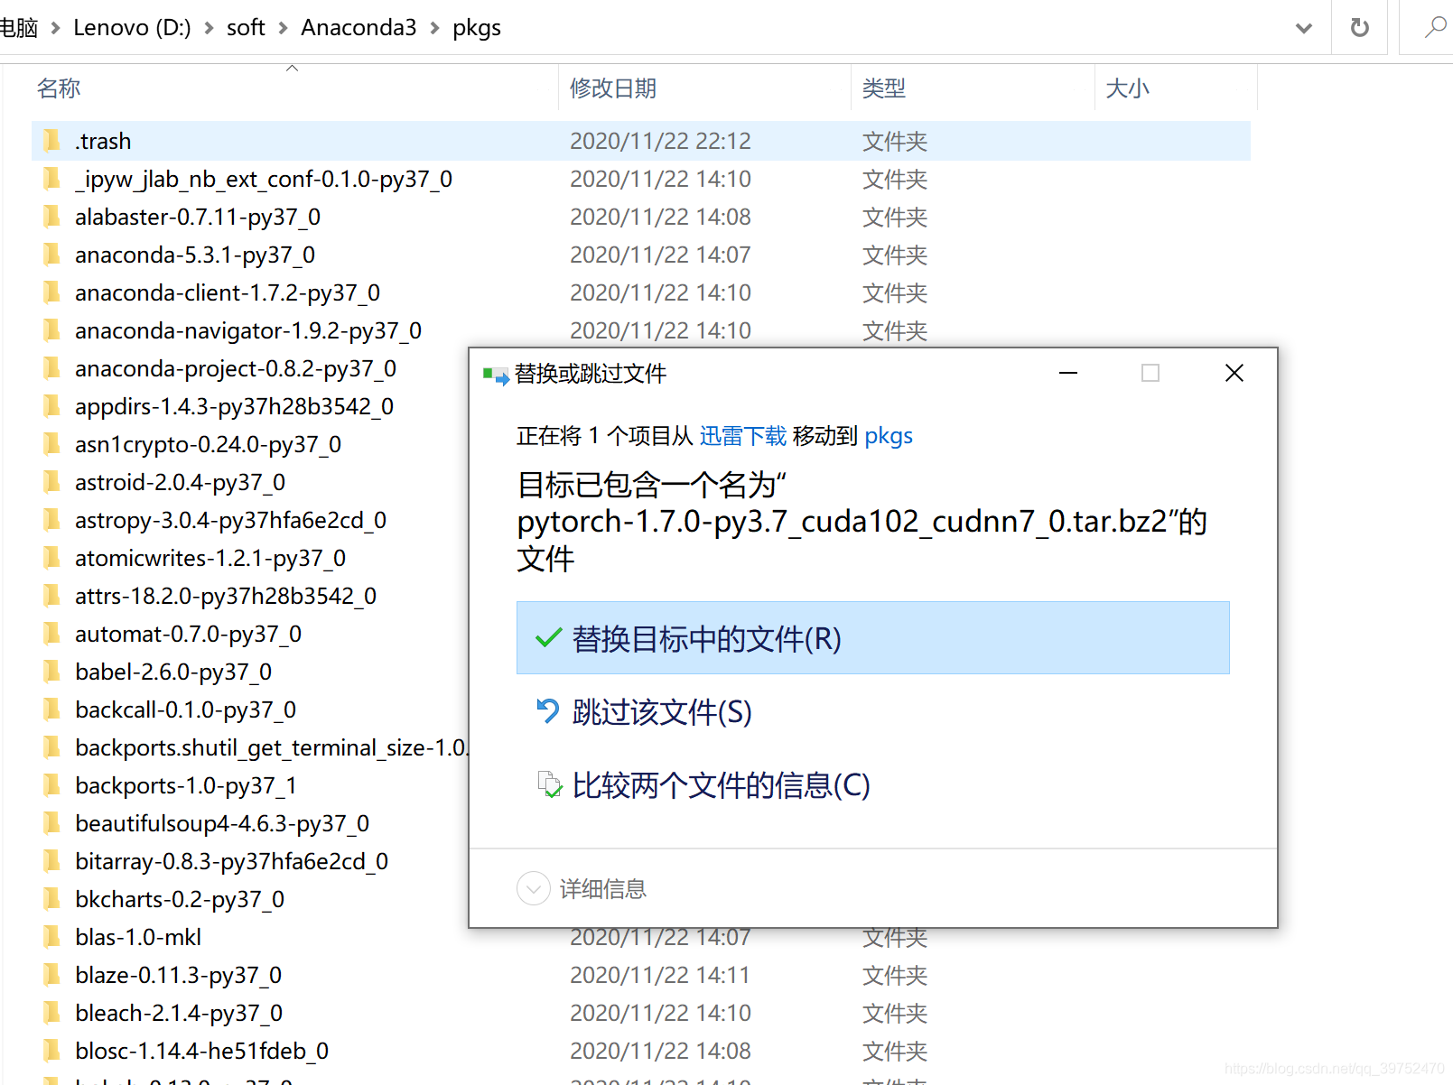This screenshot has width=1453, height=1085.
Task: Select folder icon of anaconda-navigator-1.9.2-py37_0
Action: [52, 329]
